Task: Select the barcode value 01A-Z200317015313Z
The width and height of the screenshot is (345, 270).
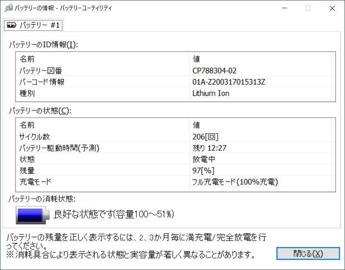Action: [229, 82]
